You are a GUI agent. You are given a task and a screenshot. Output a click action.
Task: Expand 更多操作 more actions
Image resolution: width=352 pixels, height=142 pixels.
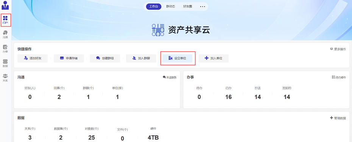click(338, 49)
